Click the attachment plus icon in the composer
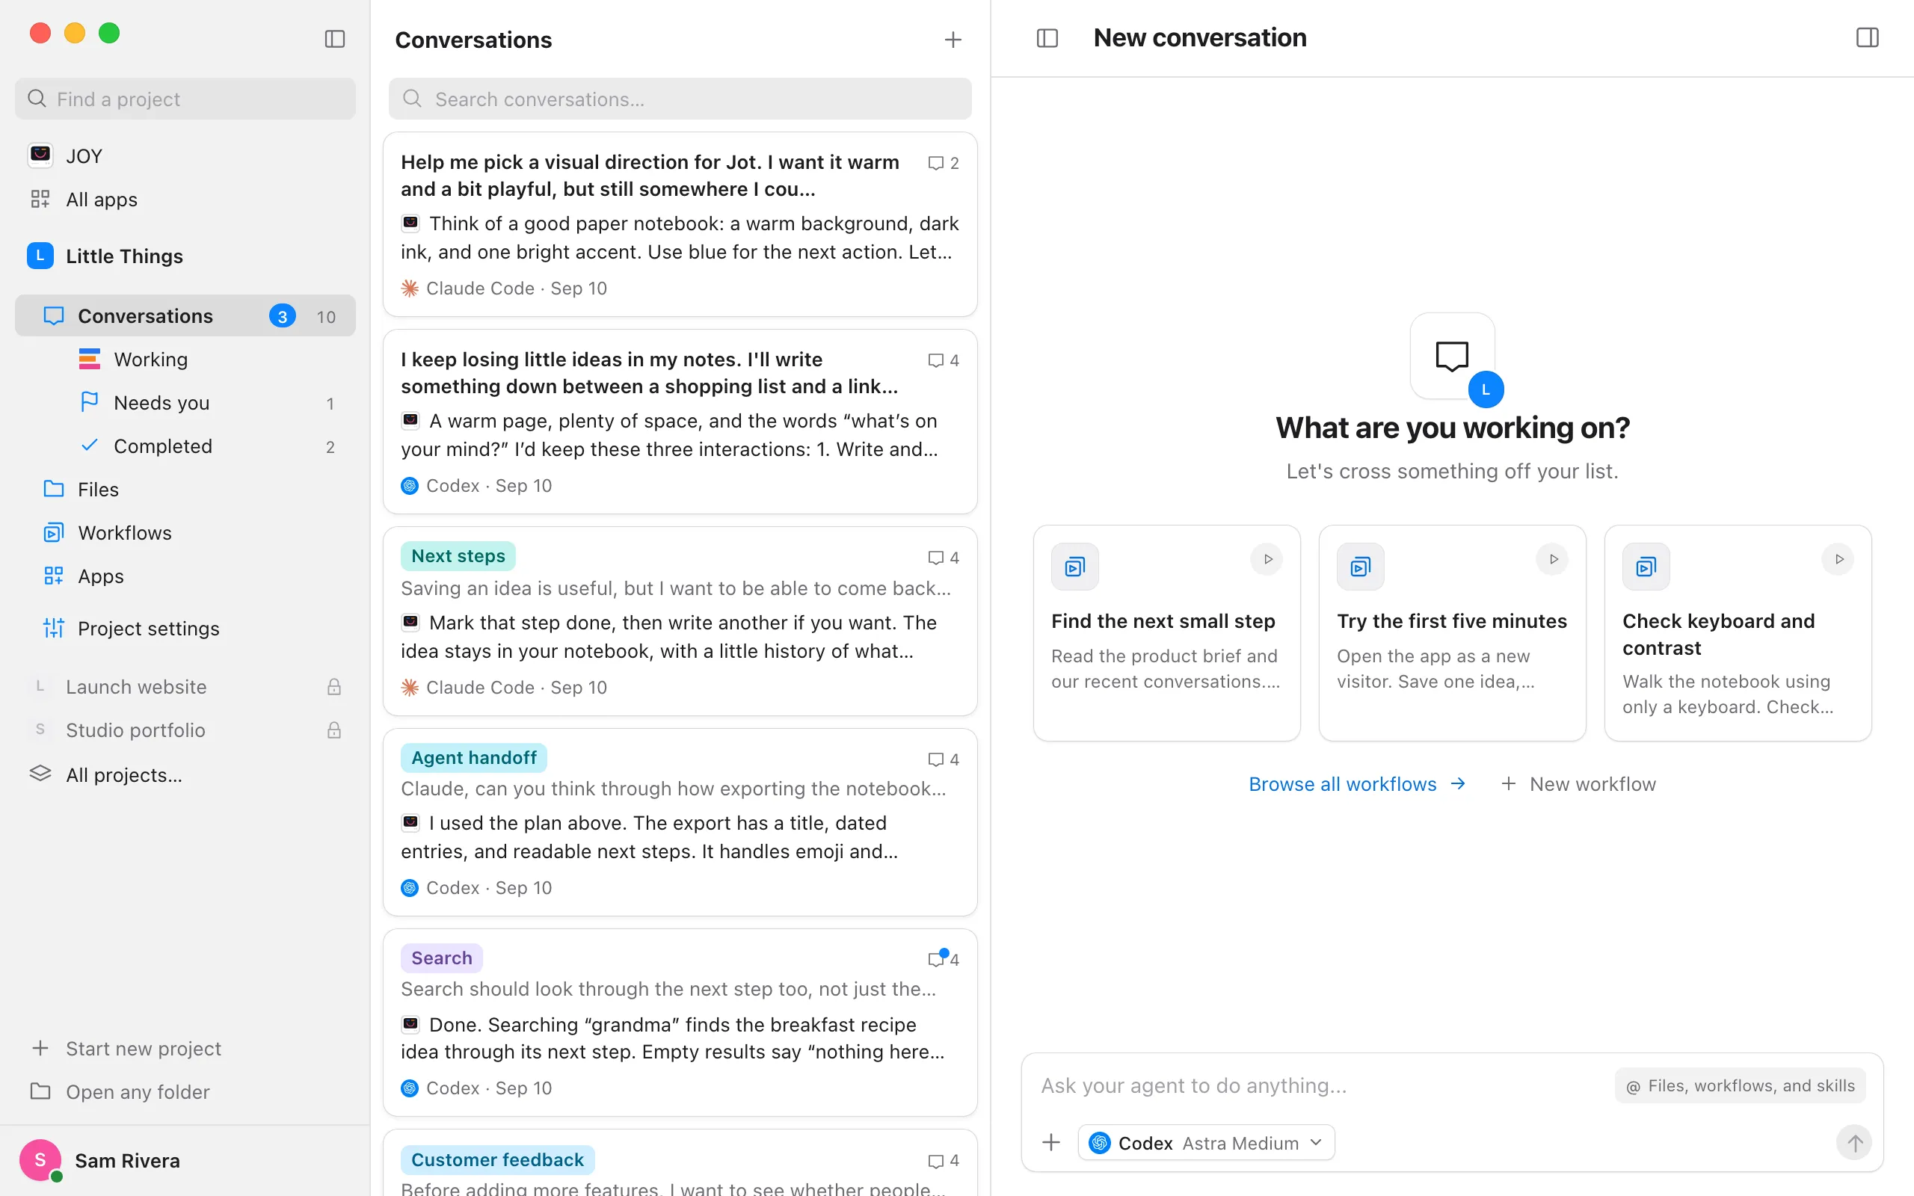The width and height of the screenshot is (1914, 1196). (x=1050, y=1142)
